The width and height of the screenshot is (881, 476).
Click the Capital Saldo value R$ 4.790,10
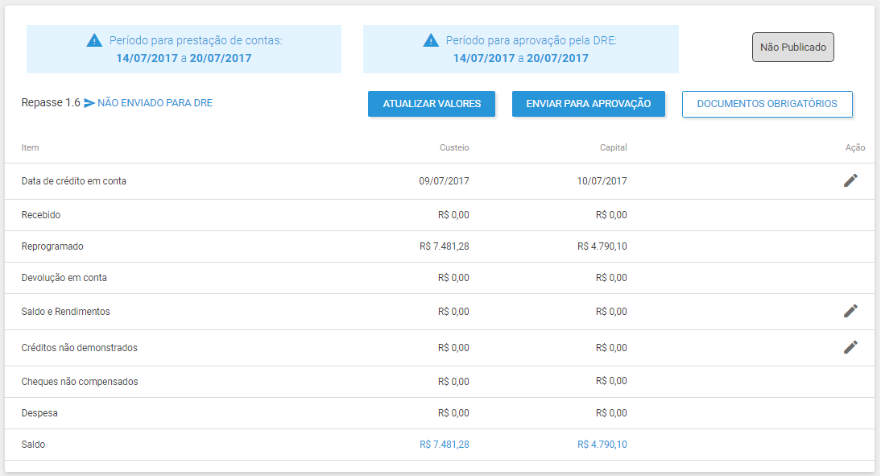click(x=602, y=445)
